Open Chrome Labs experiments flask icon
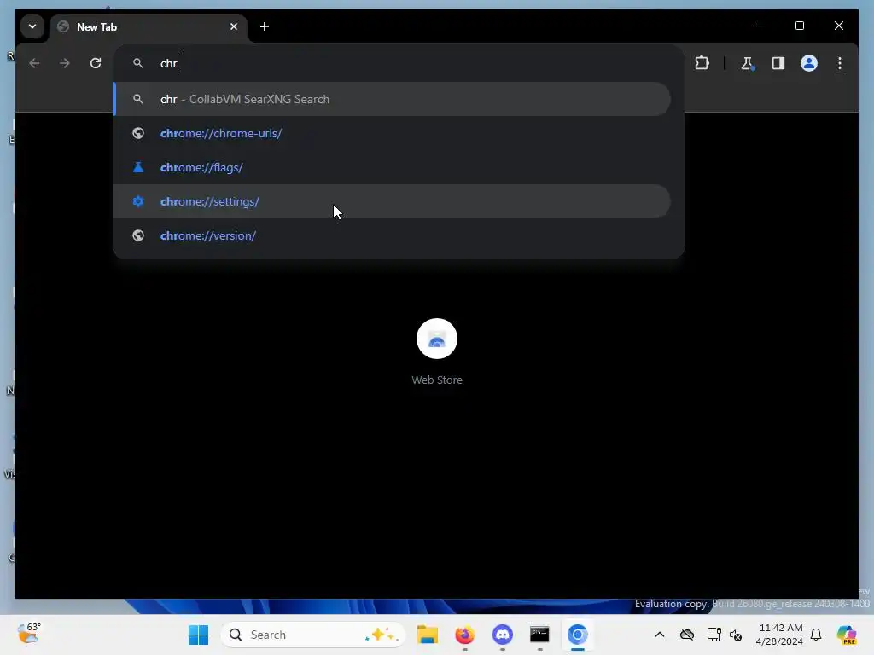The height and width of the screenshot is (655, 874). tap(747, 63)
